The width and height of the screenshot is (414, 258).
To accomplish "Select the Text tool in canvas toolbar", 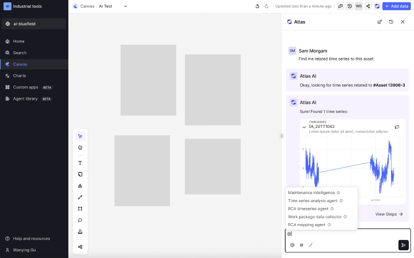I will pos(80,163).
